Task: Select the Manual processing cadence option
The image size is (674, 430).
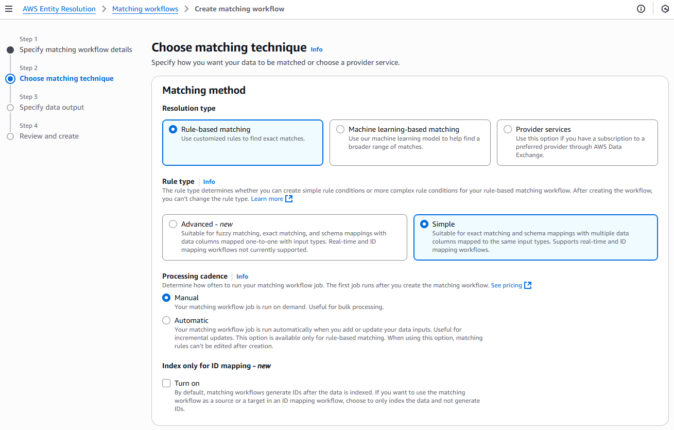Action: click(166, 297)
